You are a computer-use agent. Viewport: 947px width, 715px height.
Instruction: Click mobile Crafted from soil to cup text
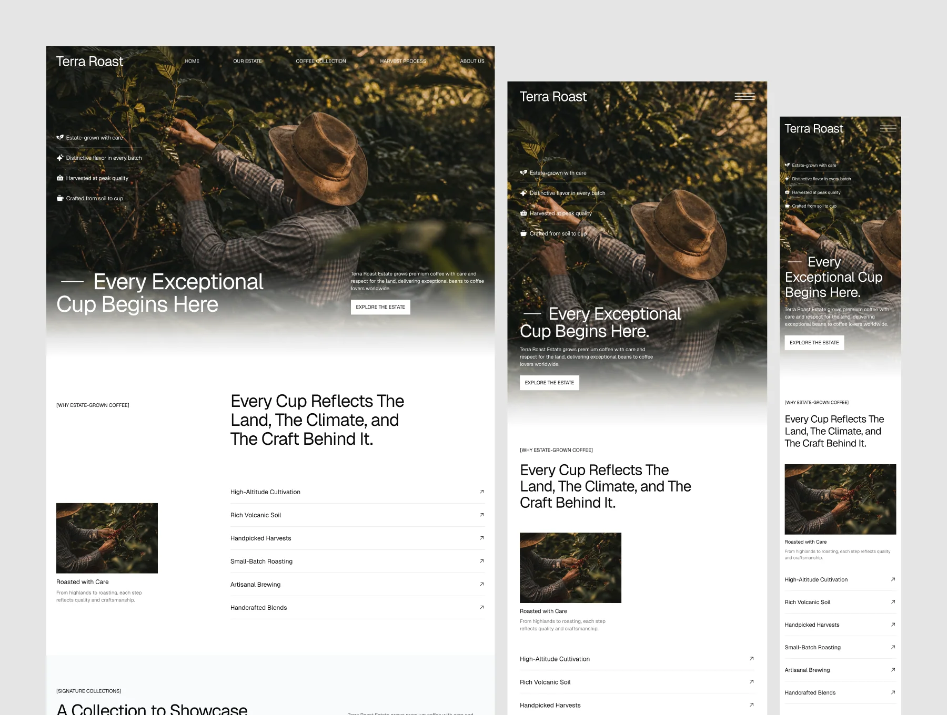814,206
